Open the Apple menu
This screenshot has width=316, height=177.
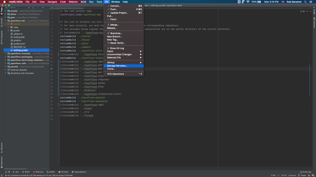coord(5,2)
